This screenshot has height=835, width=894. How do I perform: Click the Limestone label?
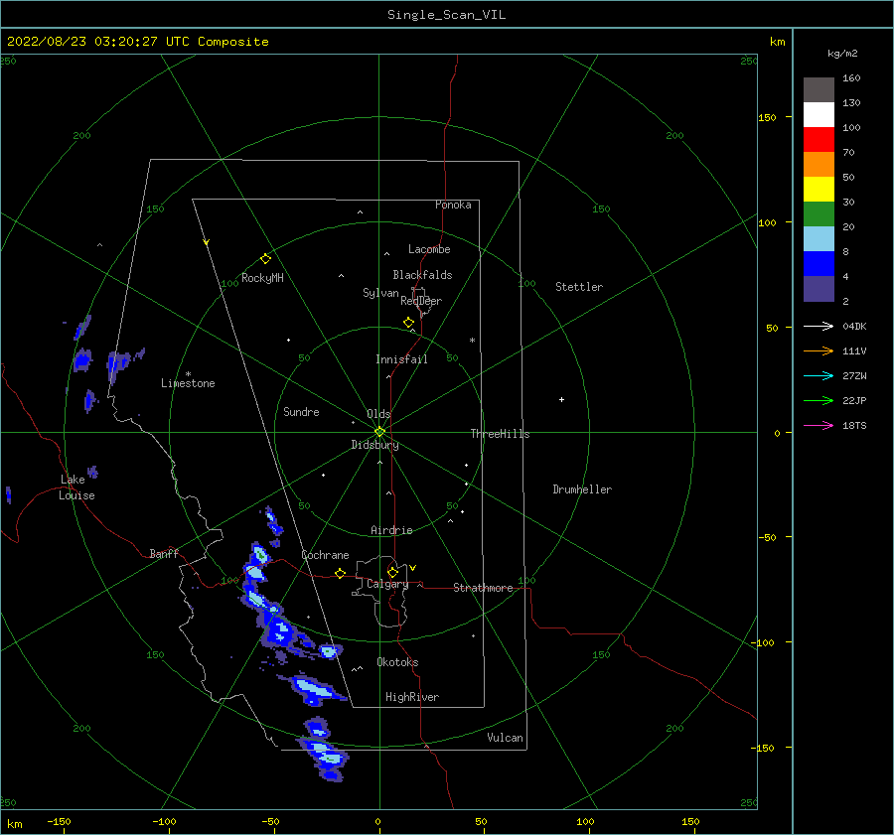pyautogui.click(x=188, y=383)
